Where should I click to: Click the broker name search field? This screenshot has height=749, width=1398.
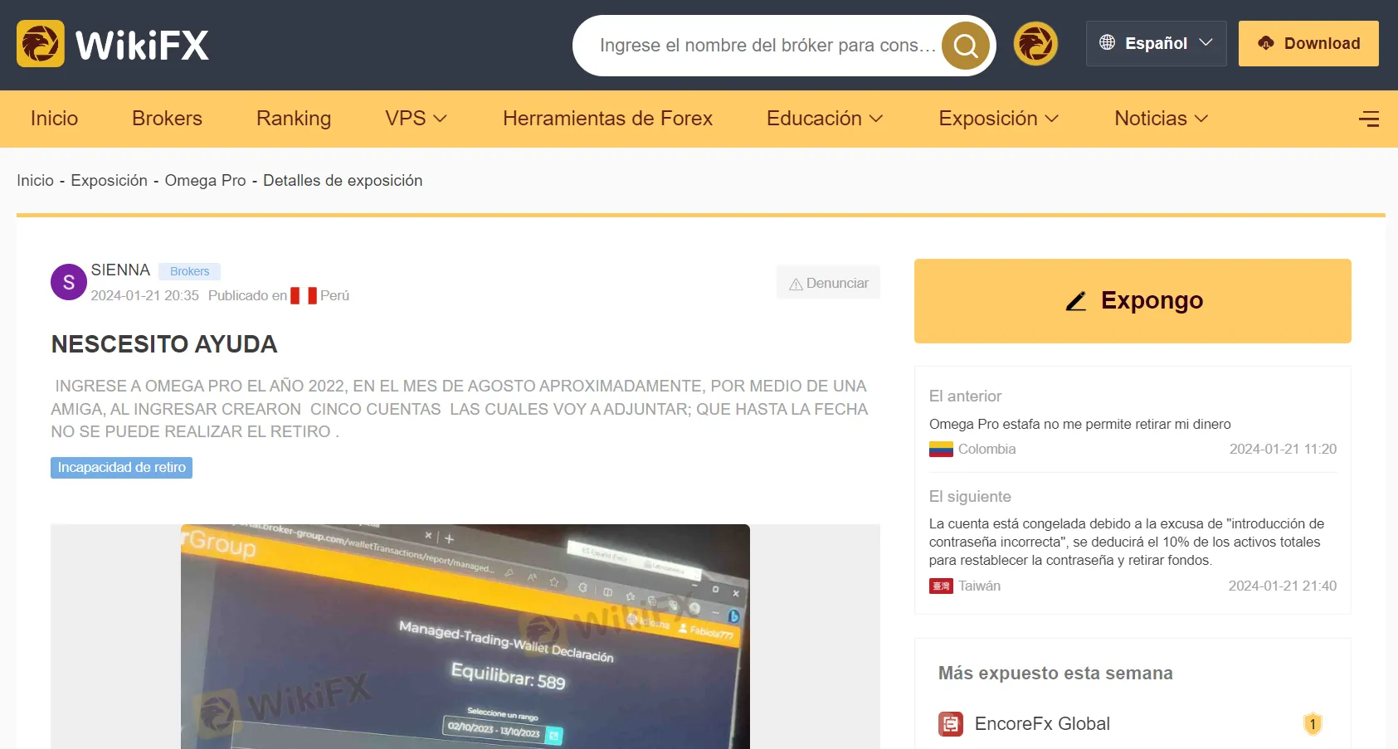pos(767,46)
